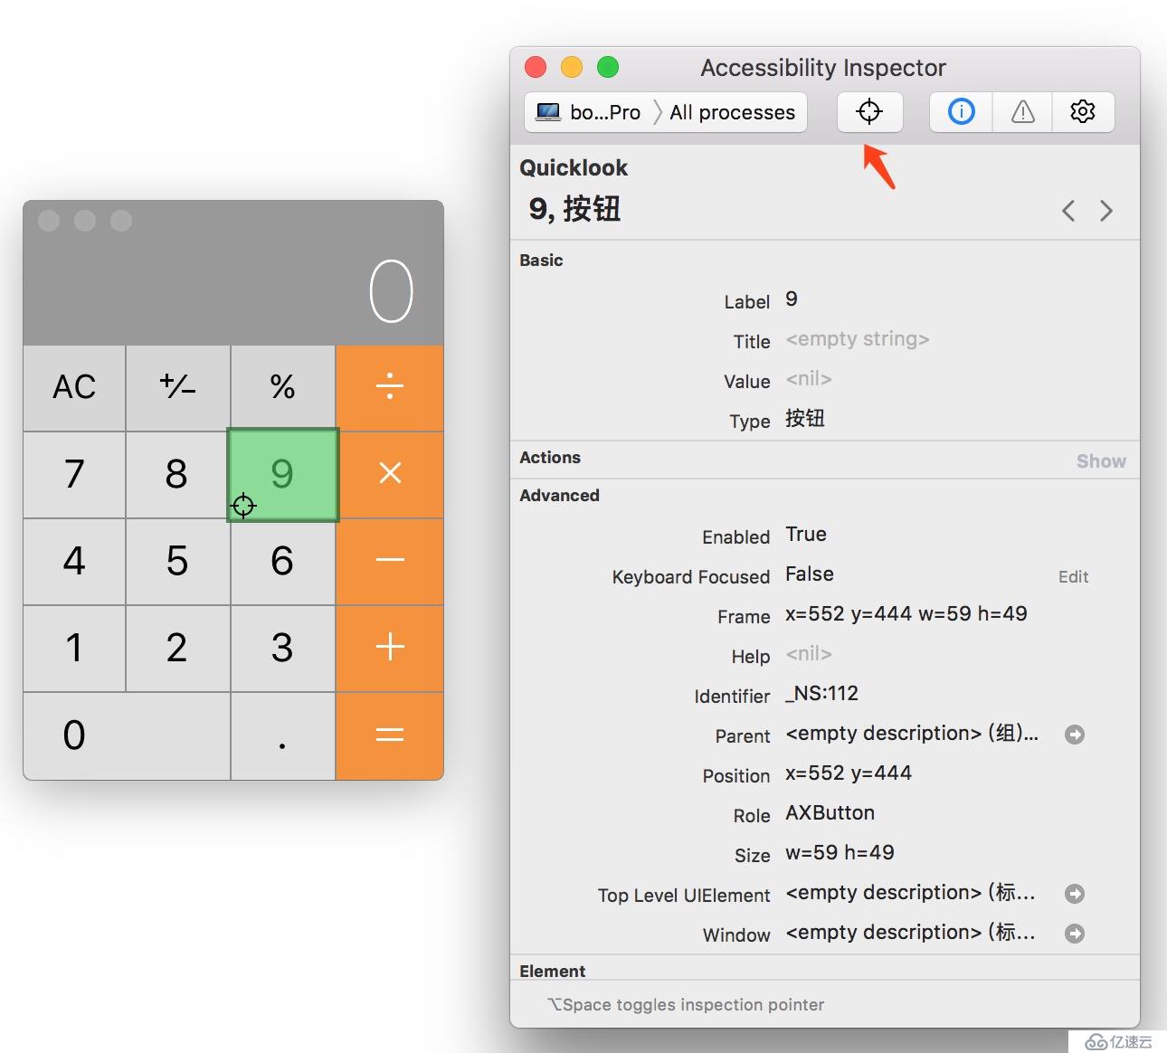The width and height of the screenshot is (1167, 1053).
Task: Click the wide 0 key in Calculator
Action: click(127, 735)
